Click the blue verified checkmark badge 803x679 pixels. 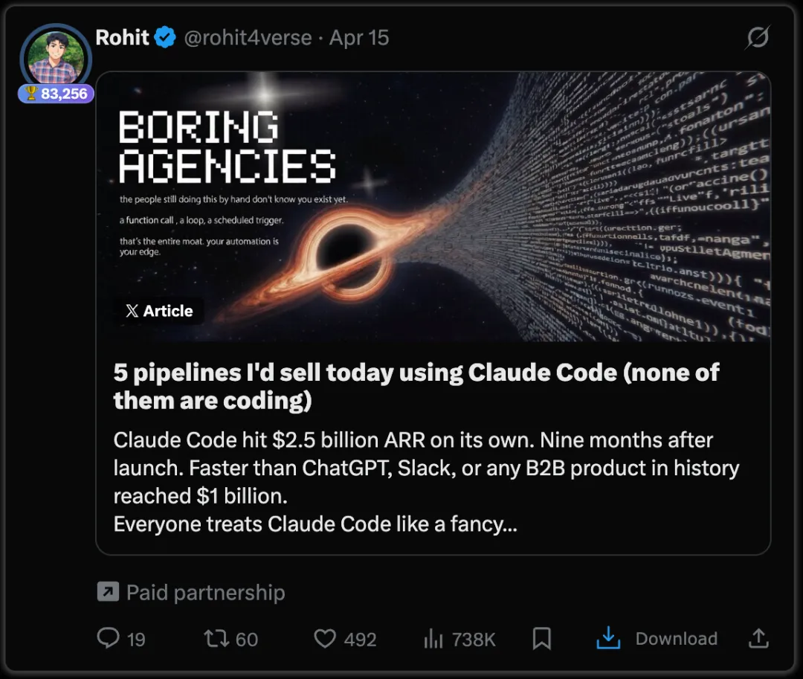tap(165, 37)
